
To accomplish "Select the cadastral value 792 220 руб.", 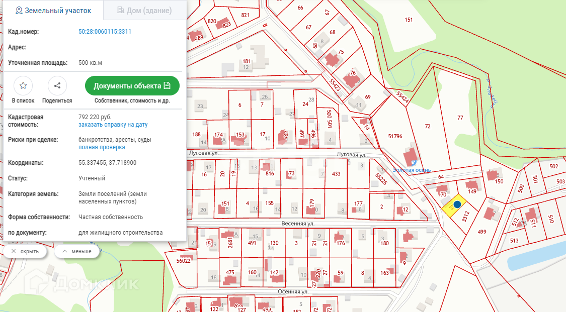I will pos(95,117).
